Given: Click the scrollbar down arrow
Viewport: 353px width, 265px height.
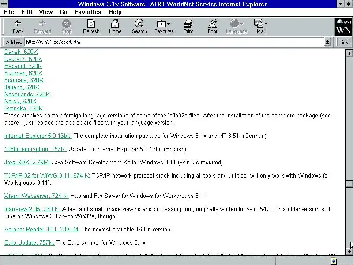Looking at the screenshot, I should pos(349,251).
